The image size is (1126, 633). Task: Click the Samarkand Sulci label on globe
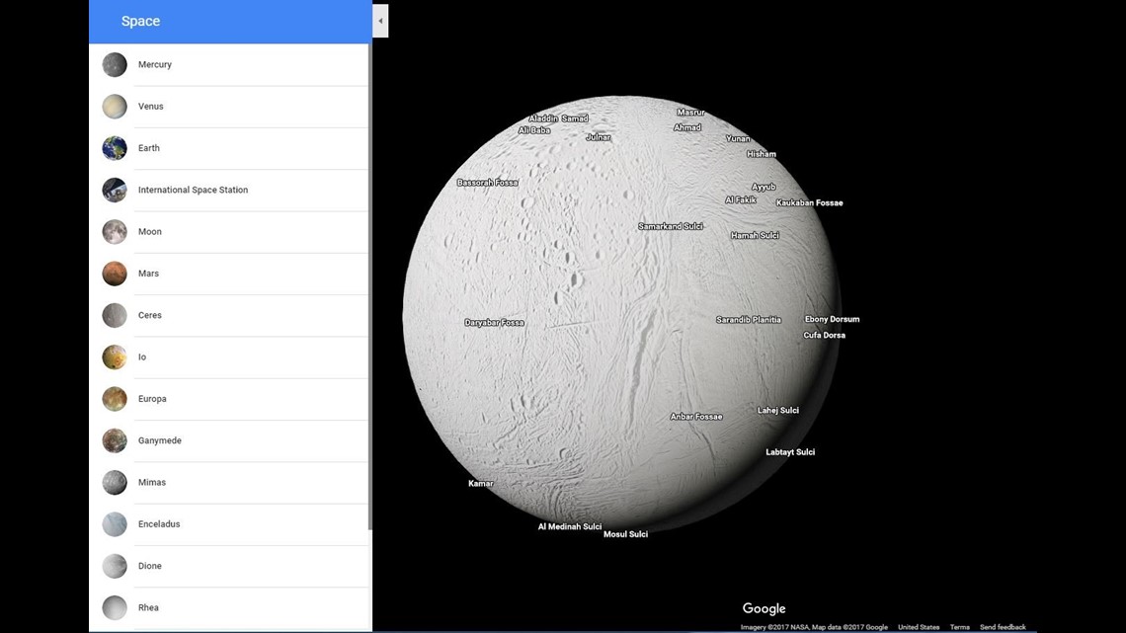(671, 227)
